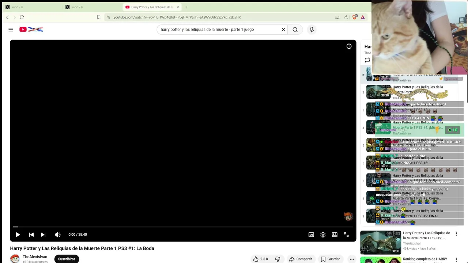Save the video with Guardar
This screenshot has height=263, width=468.
pyautogui.click(x=330, y=259)
